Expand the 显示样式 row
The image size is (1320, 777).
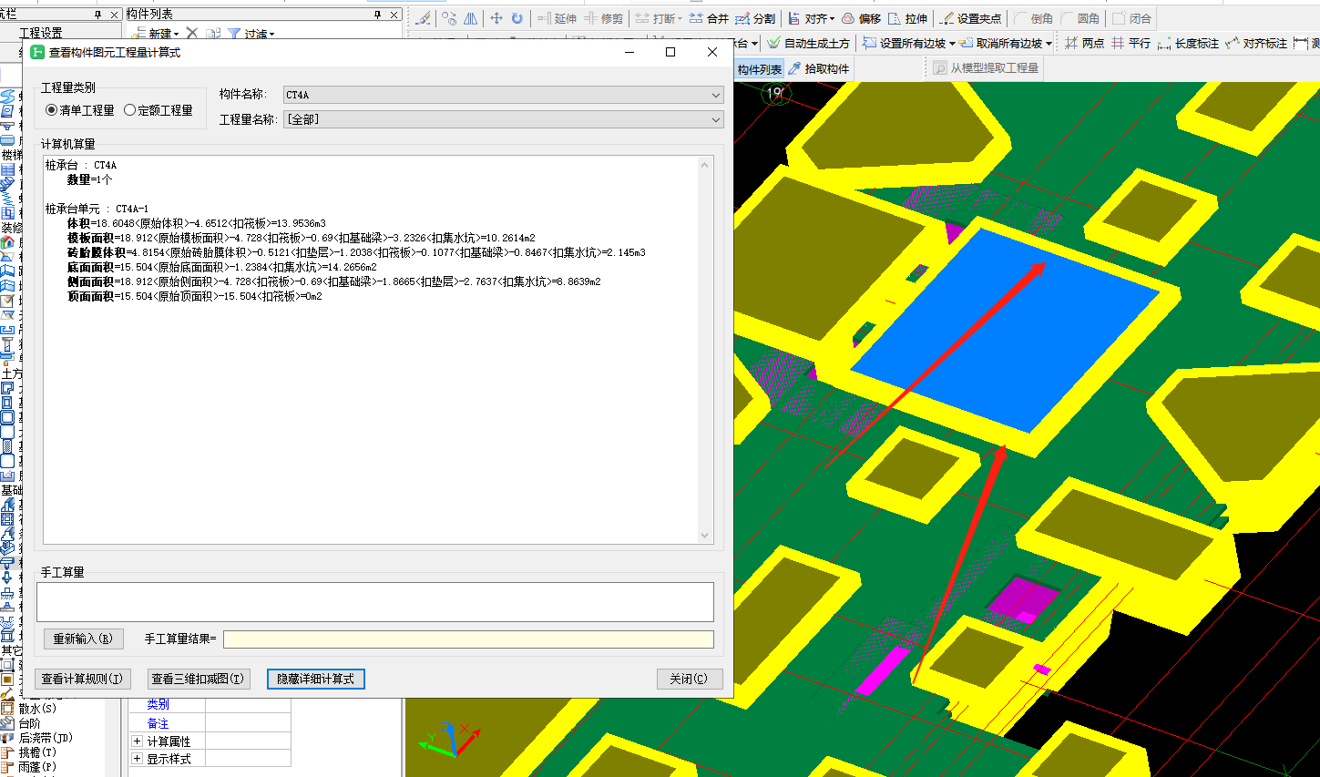(138, 759)
